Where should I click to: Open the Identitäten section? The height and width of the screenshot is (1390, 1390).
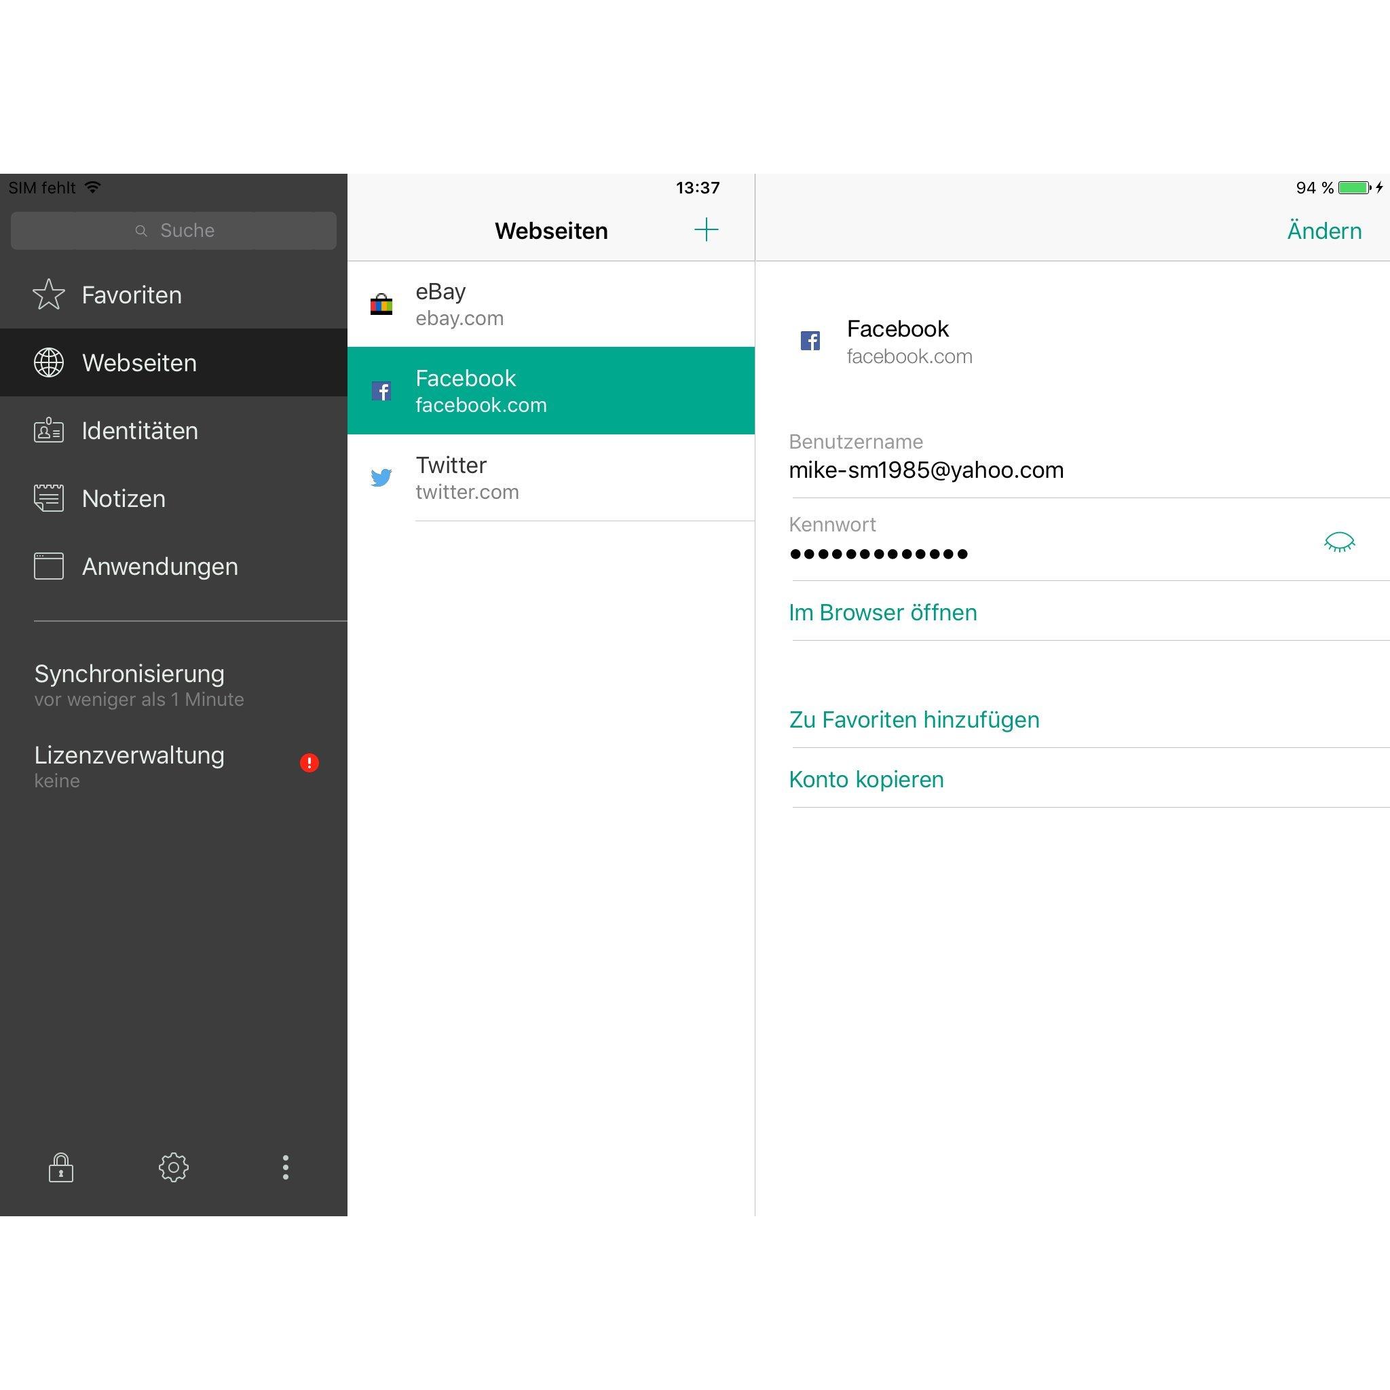point(173,430)
